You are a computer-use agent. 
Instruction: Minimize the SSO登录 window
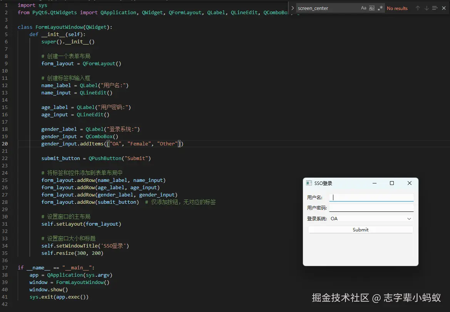coord(375,183)
